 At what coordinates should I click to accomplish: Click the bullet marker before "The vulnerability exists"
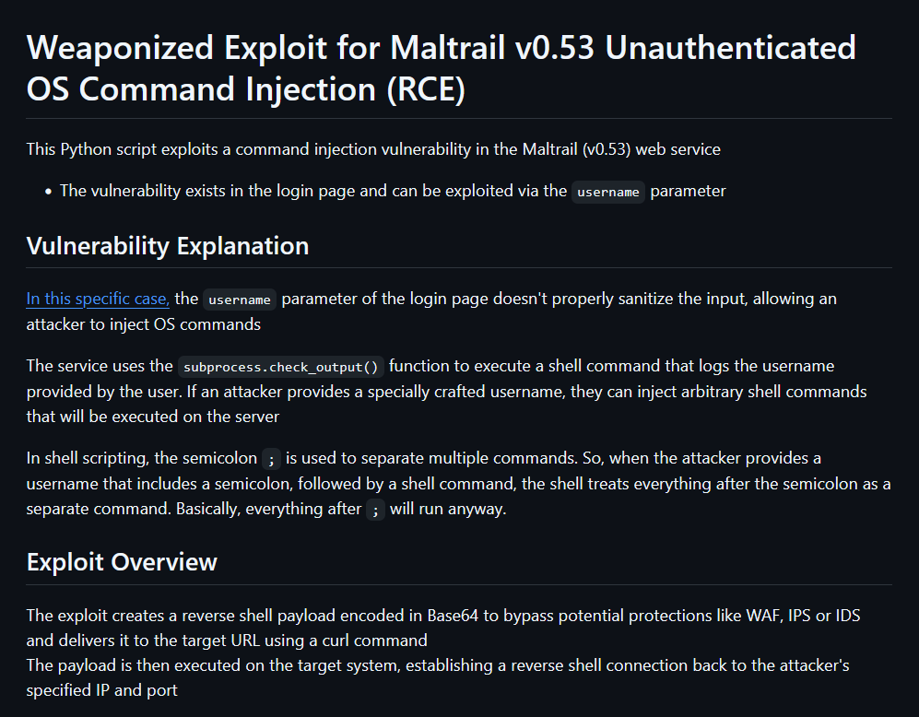pyautogui.click(x=49, y=192)
